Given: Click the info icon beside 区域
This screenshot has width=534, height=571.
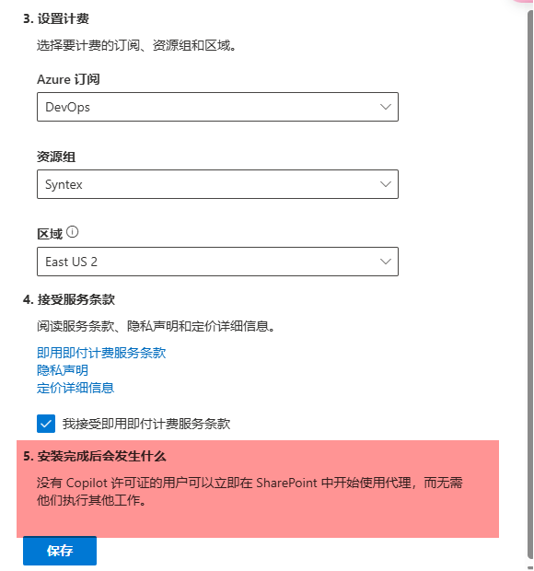Looking at the screenshot, I should (x=72, y=232).
